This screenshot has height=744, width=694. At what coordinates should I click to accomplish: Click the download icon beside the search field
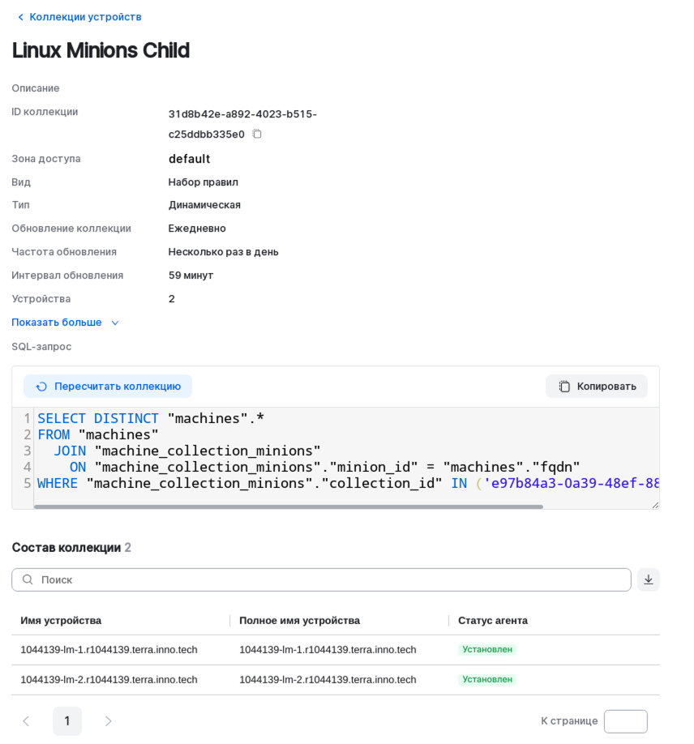[648, 579]
